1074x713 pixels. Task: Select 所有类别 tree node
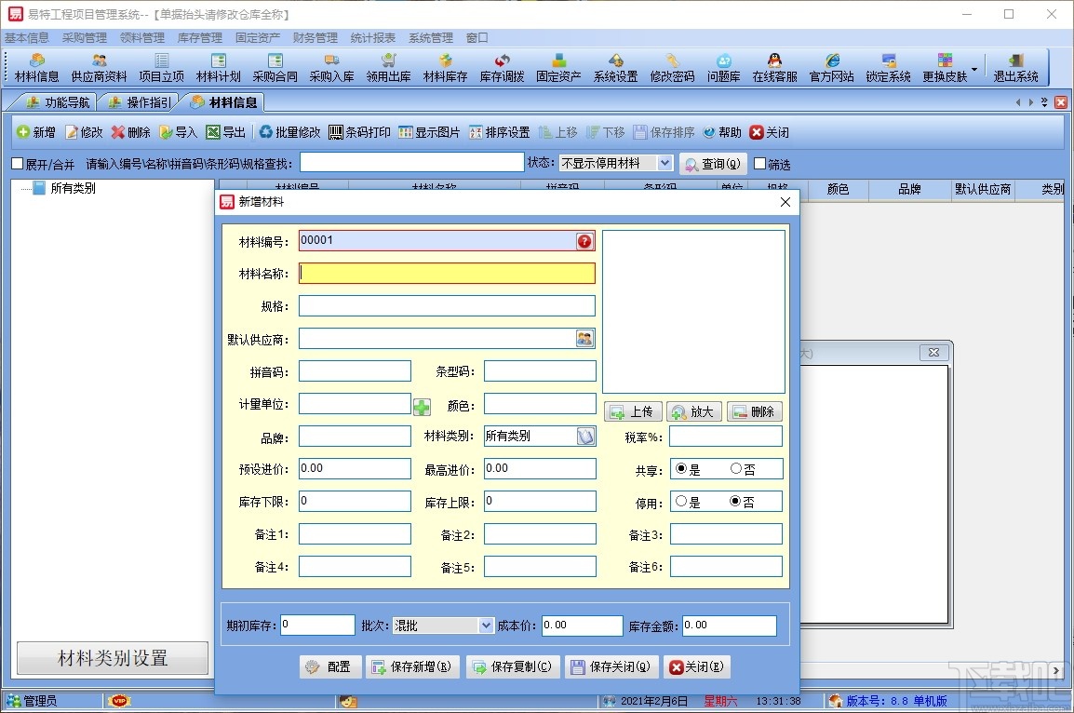click(73, 188)
